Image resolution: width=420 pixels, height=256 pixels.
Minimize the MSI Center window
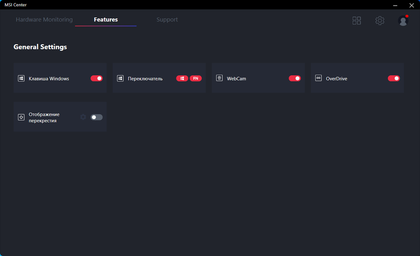395,5
